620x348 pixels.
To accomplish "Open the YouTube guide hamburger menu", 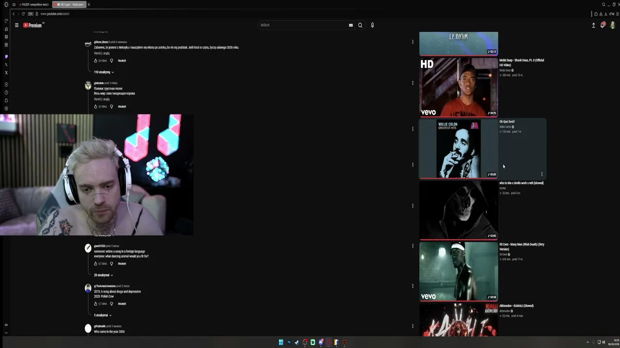I will (16, 25).
